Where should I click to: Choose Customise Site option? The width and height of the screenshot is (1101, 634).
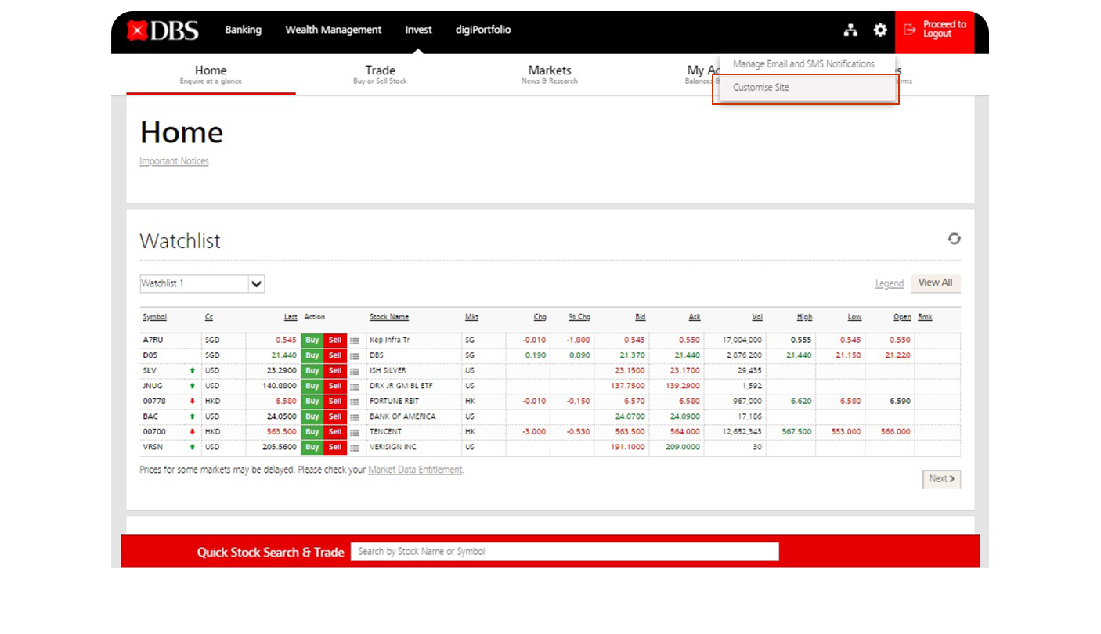coord(806,88)
